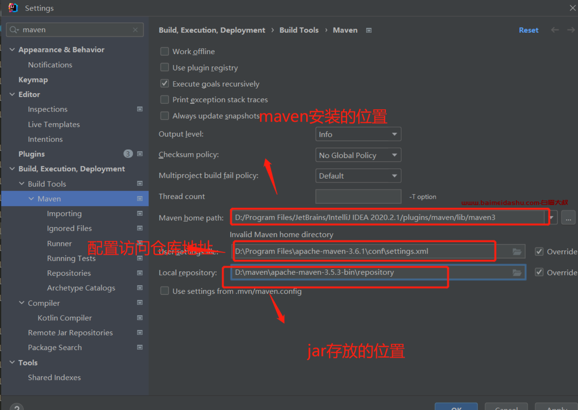Close the Settings dialog
The height and width of the screenshot is (410, 578).
coord(573,8)
